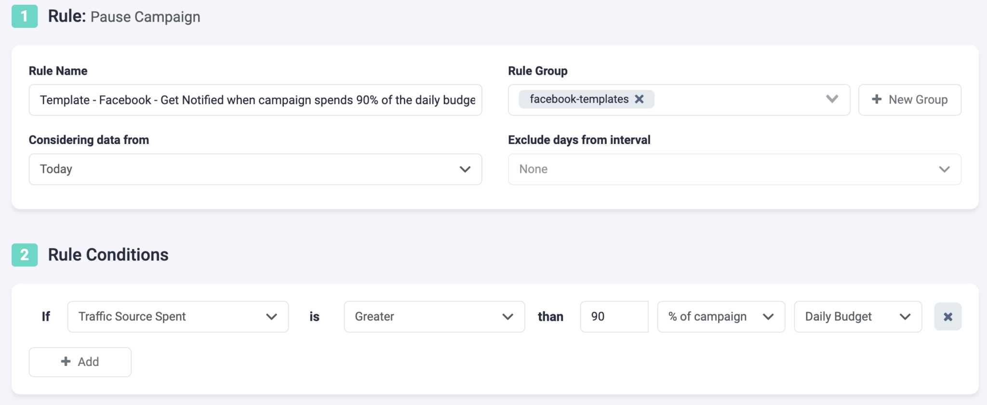The image size is (987, 405).
Task: Click the step 1 Rule badge
Action: (x=24, y=16)
